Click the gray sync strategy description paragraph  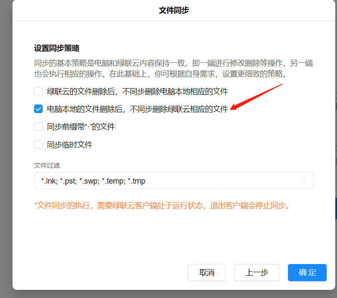click(x=173, y=68)
